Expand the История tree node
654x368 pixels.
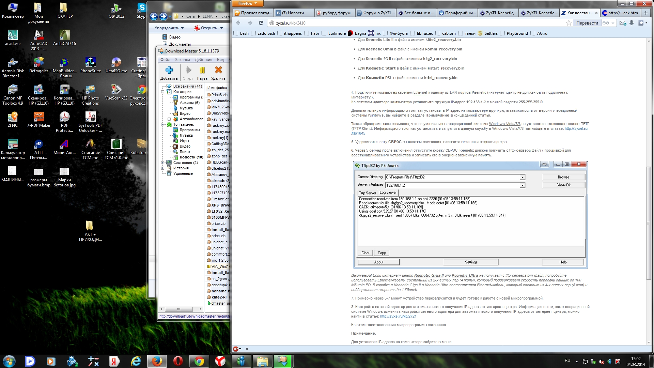point(163,168)
